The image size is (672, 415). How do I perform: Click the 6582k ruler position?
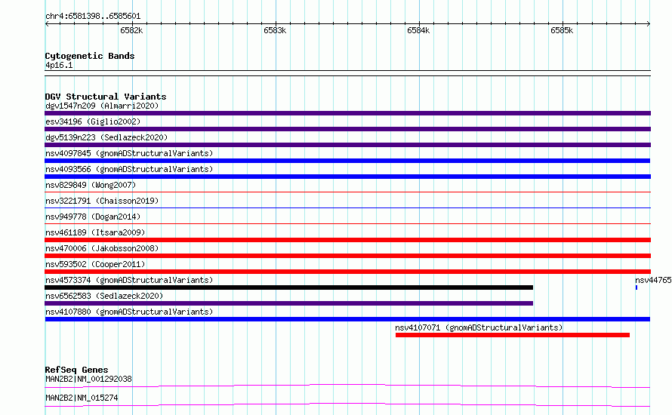(131, 30)
